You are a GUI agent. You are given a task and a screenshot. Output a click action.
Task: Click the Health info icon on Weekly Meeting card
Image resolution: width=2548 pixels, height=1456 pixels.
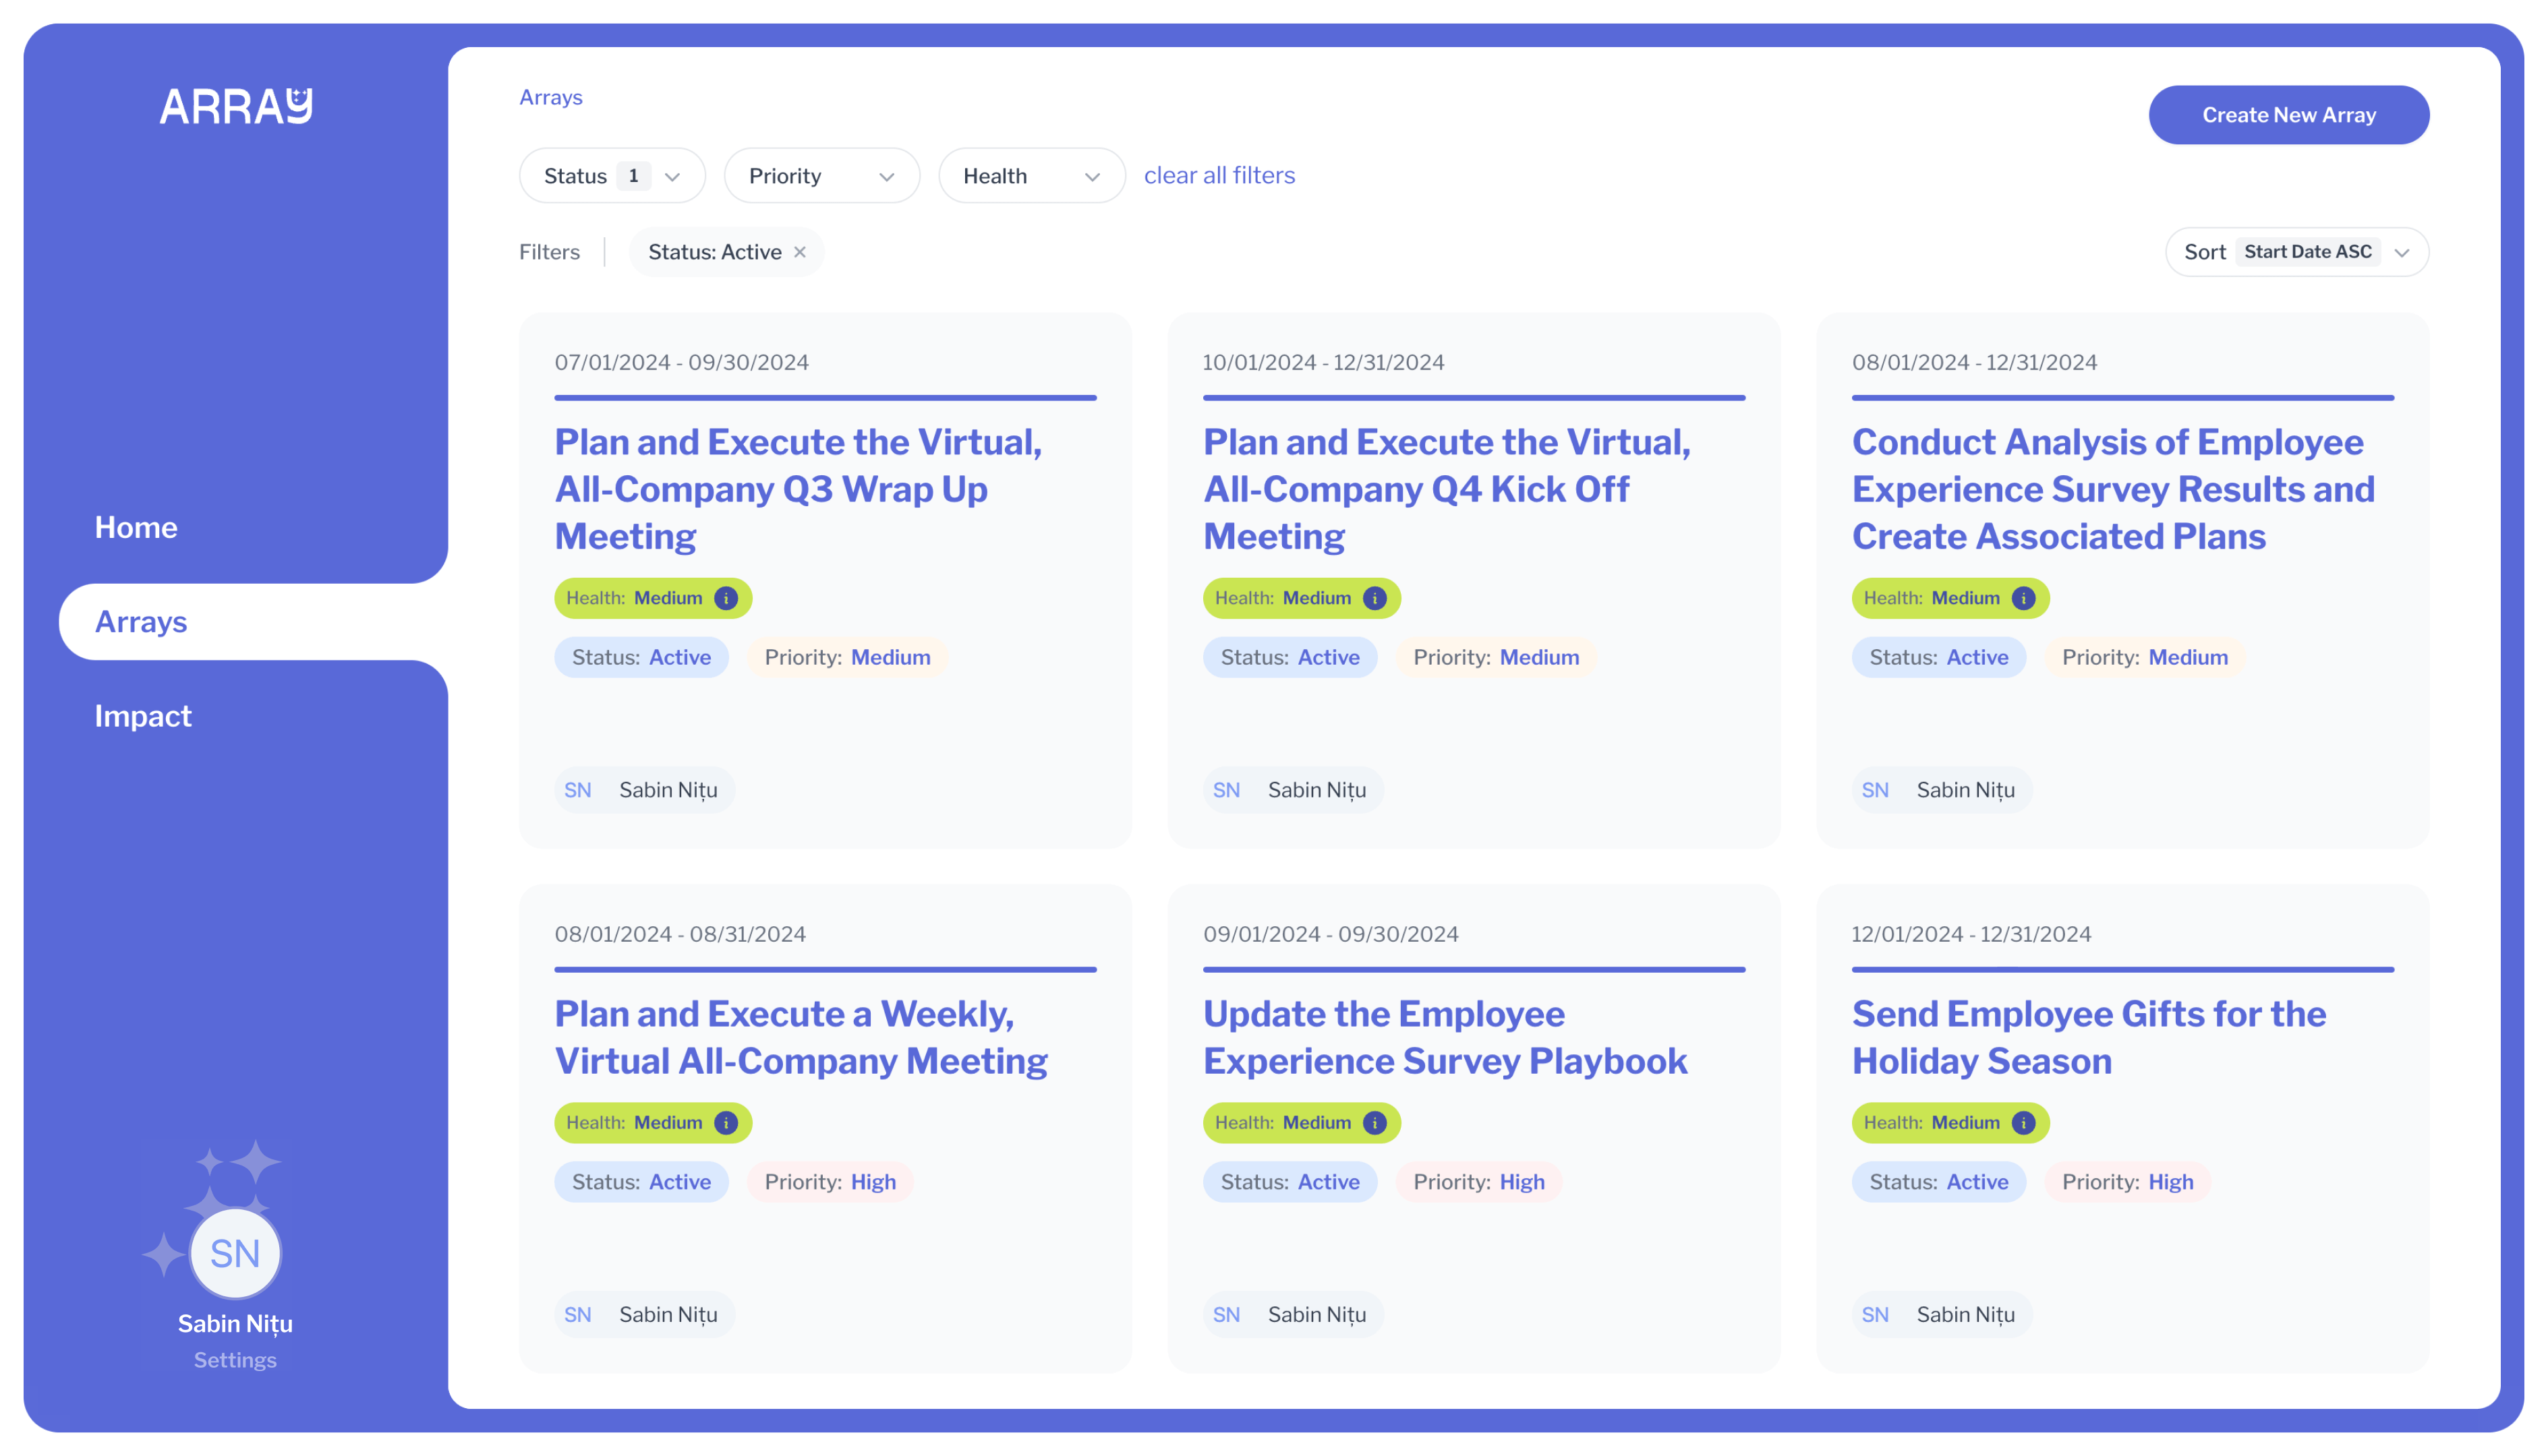tap(726, 1122)
